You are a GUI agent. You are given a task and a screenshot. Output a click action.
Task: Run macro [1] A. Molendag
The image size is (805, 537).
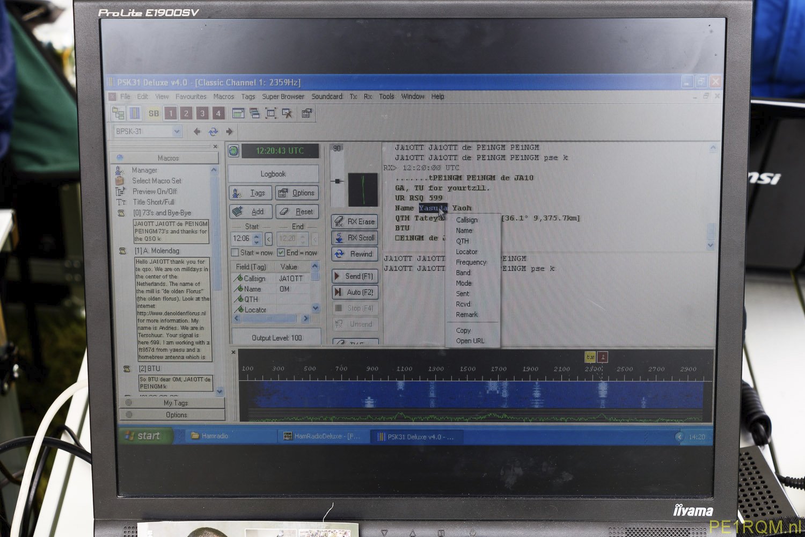(156, 251)
